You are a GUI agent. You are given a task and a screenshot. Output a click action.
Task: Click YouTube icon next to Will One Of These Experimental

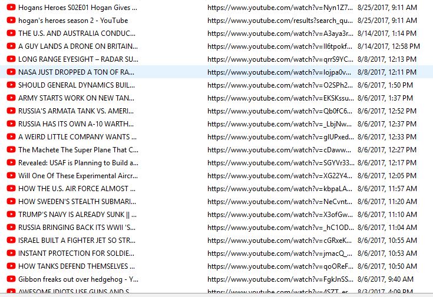tap(11, 176)
